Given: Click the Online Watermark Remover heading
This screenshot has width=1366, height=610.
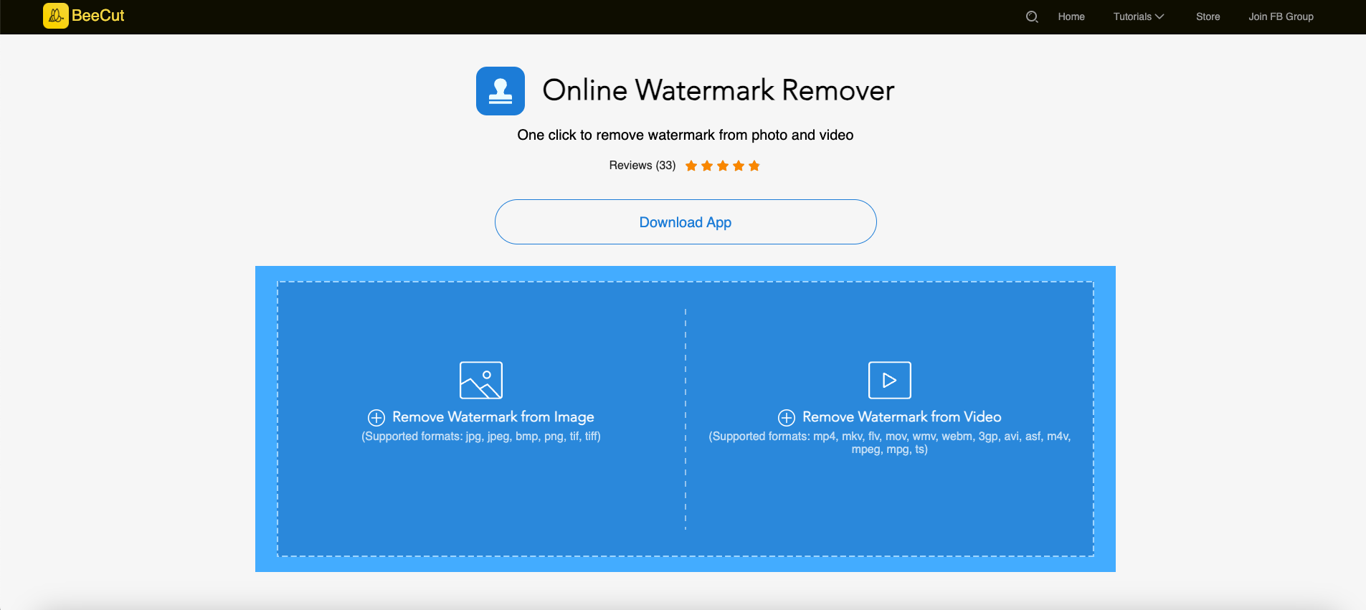Looking at the screenshot, I should (x=718, y=90).
